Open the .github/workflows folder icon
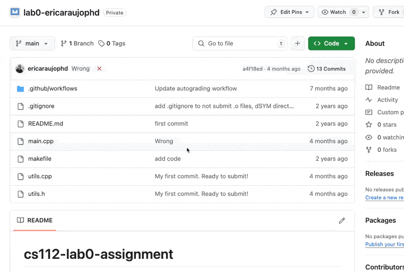The height and width of the screenshot is (272, 404). point(20,89)
